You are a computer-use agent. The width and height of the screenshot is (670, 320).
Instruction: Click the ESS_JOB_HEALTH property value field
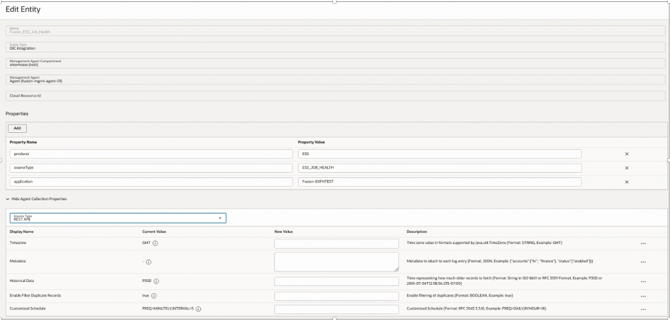point(438,168)
